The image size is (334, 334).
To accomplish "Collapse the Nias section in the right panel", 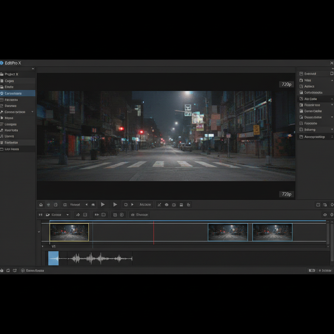I will (332, 80).
